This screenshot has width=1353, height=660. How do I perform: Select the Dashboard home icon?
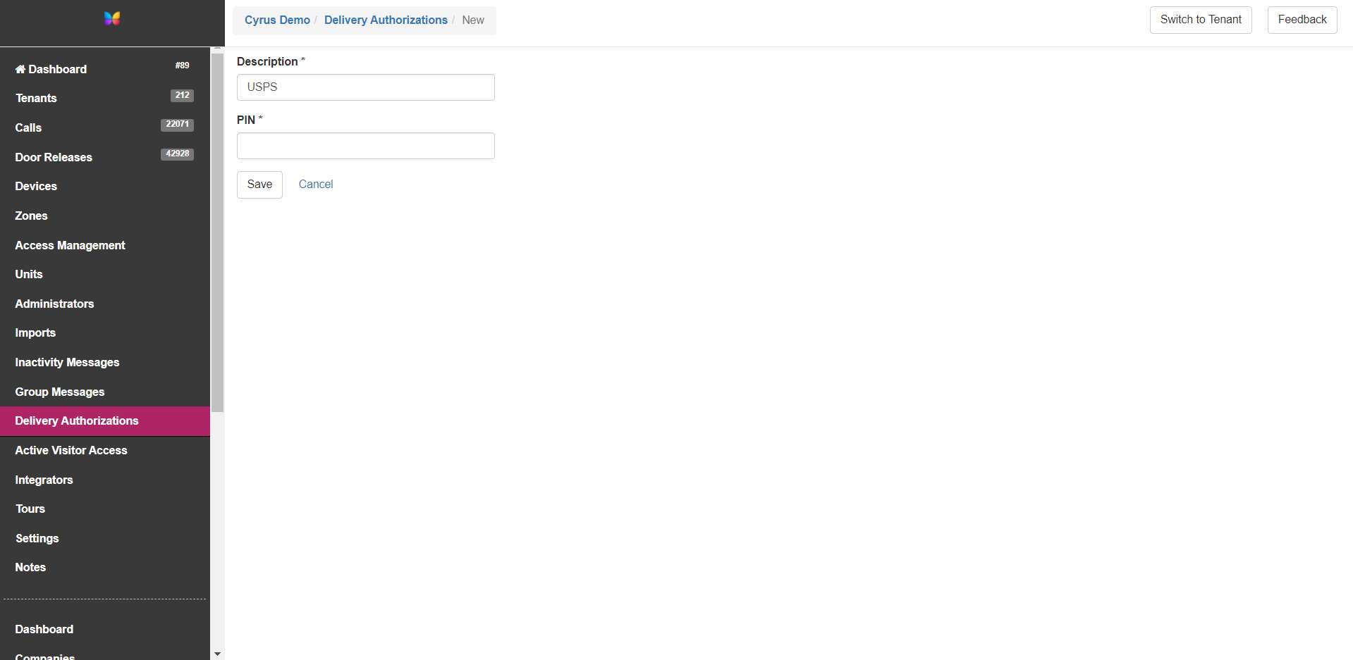coord(20,69)
